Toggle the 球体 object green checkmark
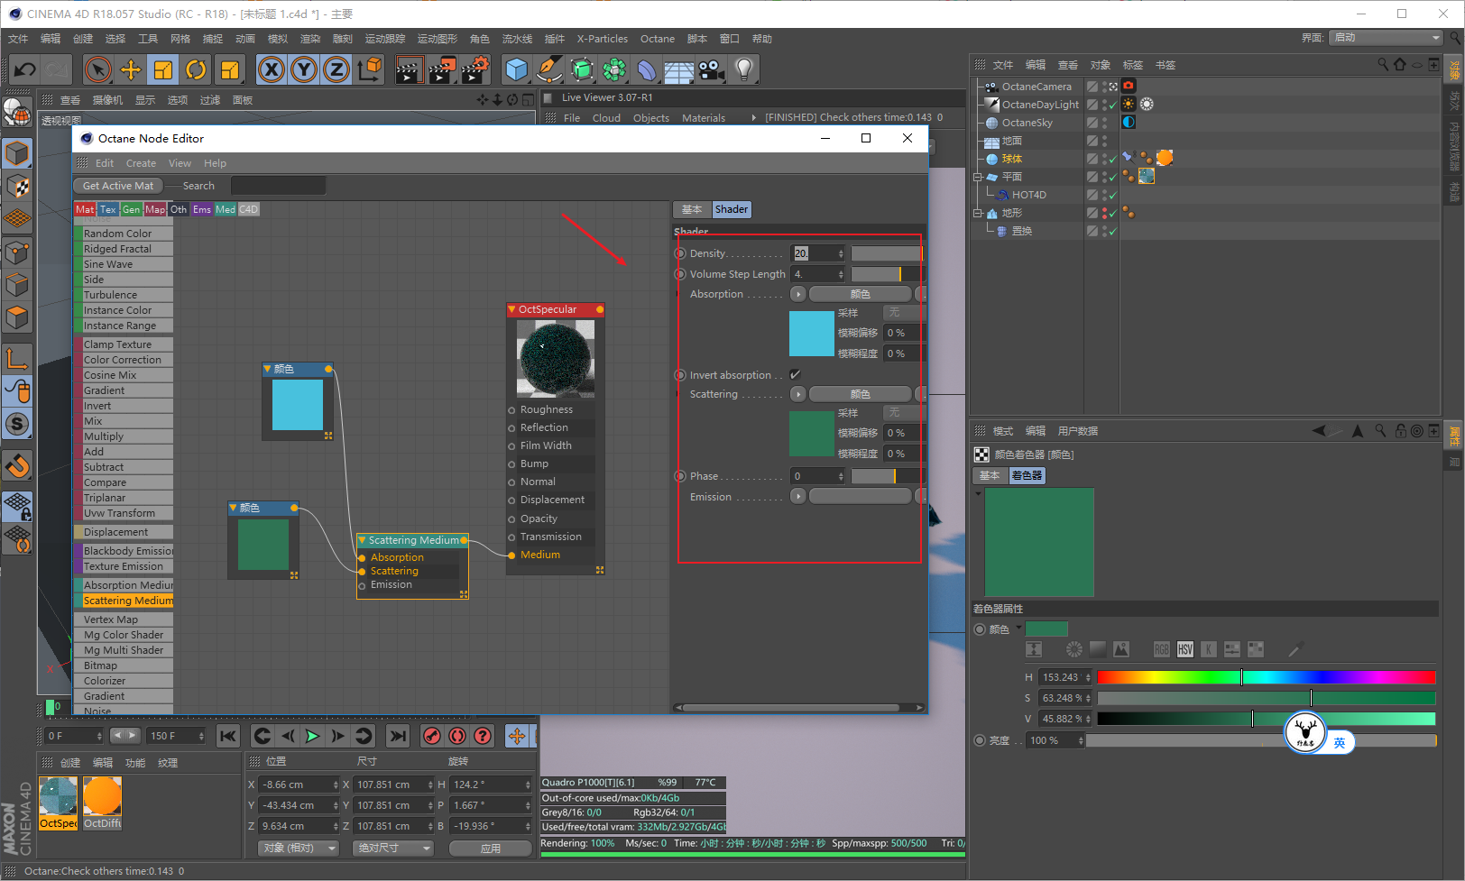Viewport: 1465px width, 881px height. pos(1113,159)
